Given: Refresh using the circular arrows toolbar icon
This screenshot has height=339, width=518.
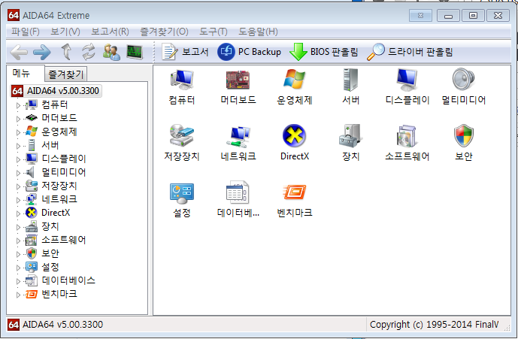Looking at the screenshot, I should point(88,52).
